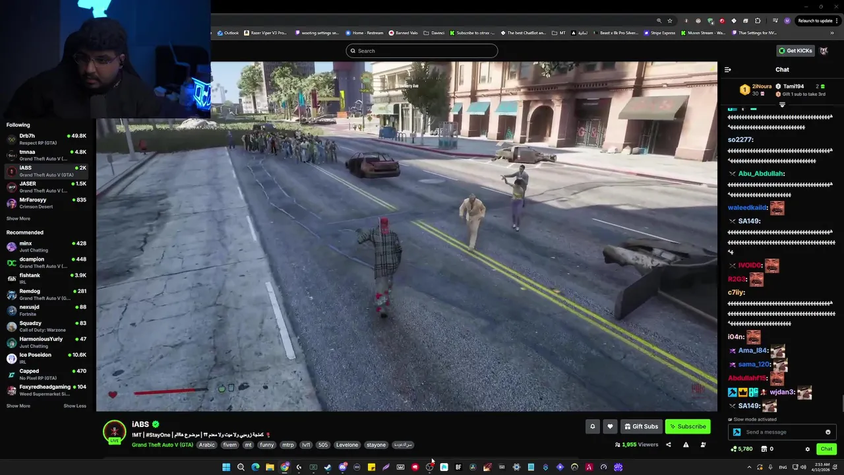Click the Arabic language tag
The image size is (844, 475).
coord(207,445)
